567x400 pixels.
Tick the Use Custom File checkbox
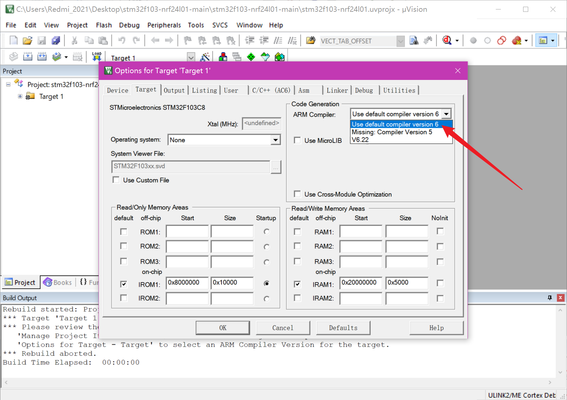116,180
